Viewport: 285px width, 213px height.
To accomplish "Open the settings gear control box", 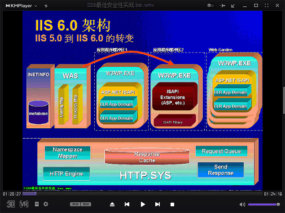I will pos(46,204).
